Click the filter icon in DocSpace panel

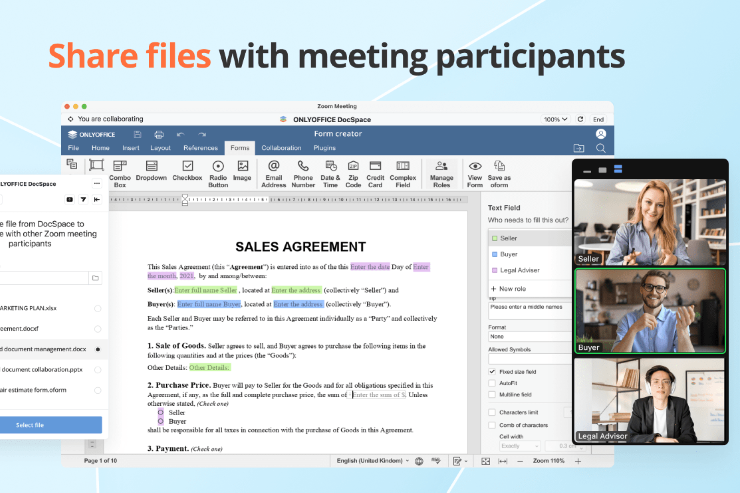pos(83,200)
